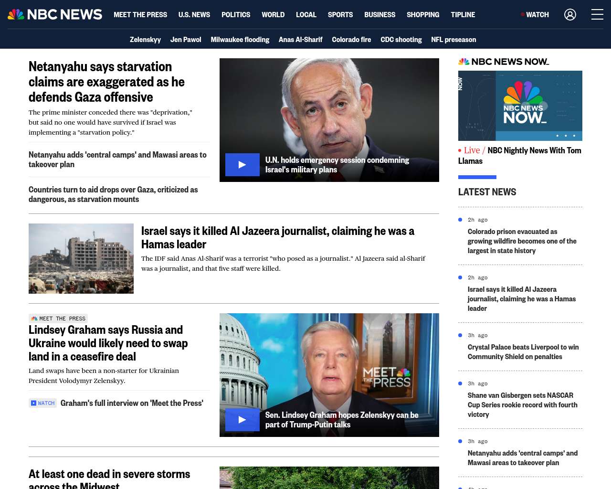Click the destroyed Gaza building thumbnail
Viewport: 611px width, 489px height.
(x=81, y=258)
